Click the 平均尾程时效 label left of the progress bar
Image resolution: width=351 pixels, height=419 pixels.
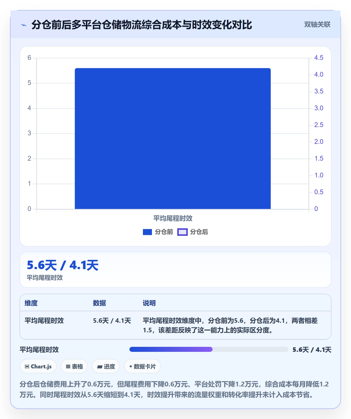39,350
